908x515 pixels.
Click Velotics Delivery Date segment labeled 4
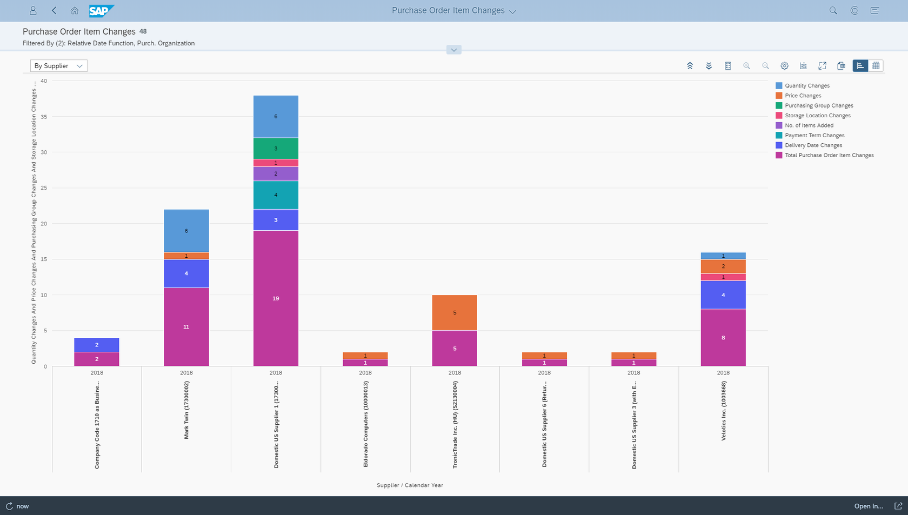tap(723, 295)
